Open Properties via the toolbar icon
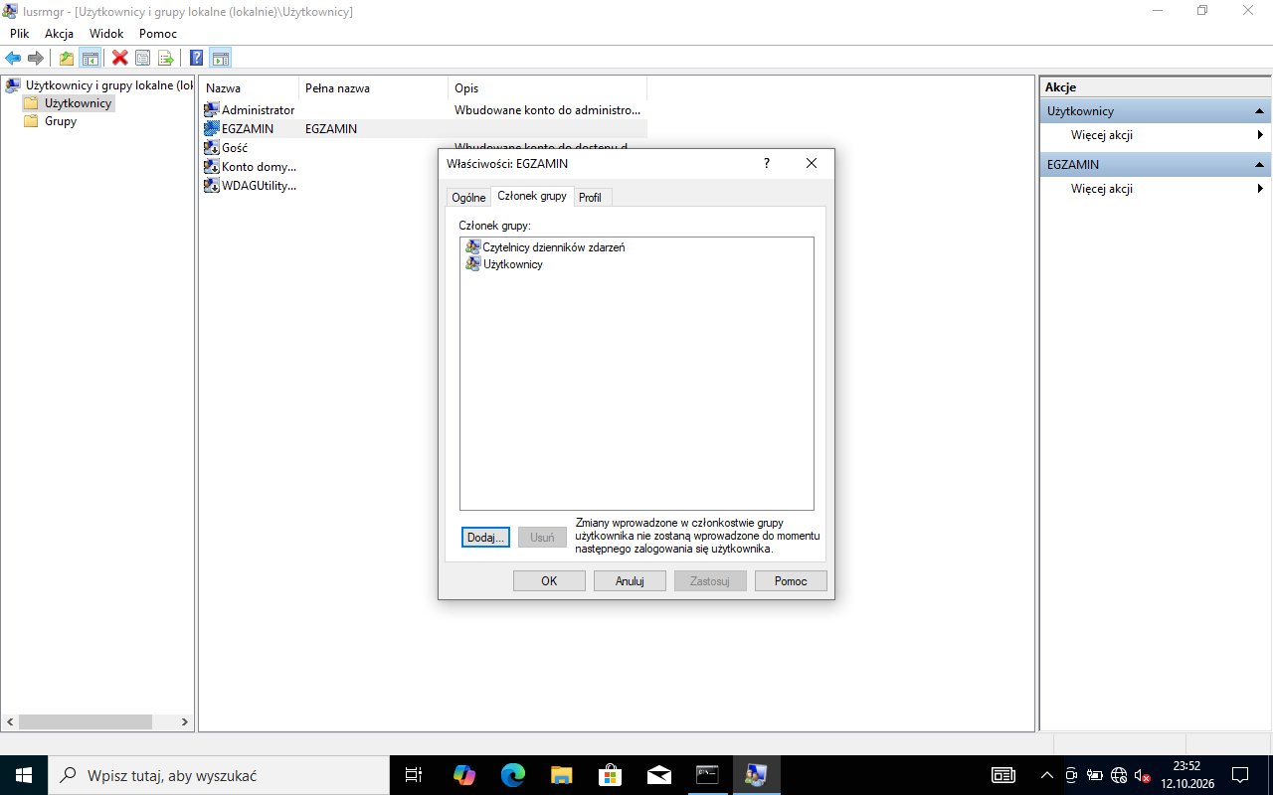1273x795 pixels. coord(143,58)
